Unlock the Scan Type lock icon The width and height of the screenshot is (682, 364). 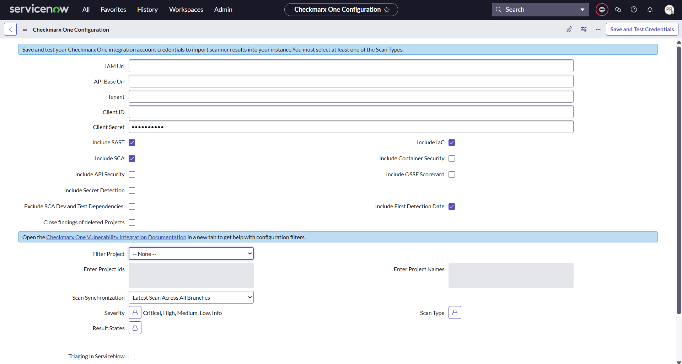click(455, 313)
